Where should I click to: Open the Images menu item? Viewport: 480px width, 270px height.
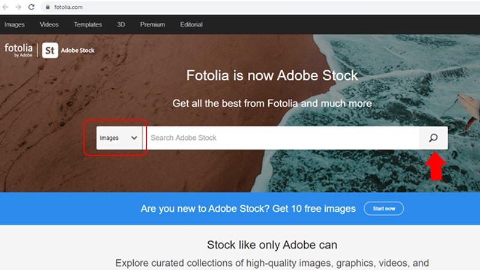(x=14, y=25)
